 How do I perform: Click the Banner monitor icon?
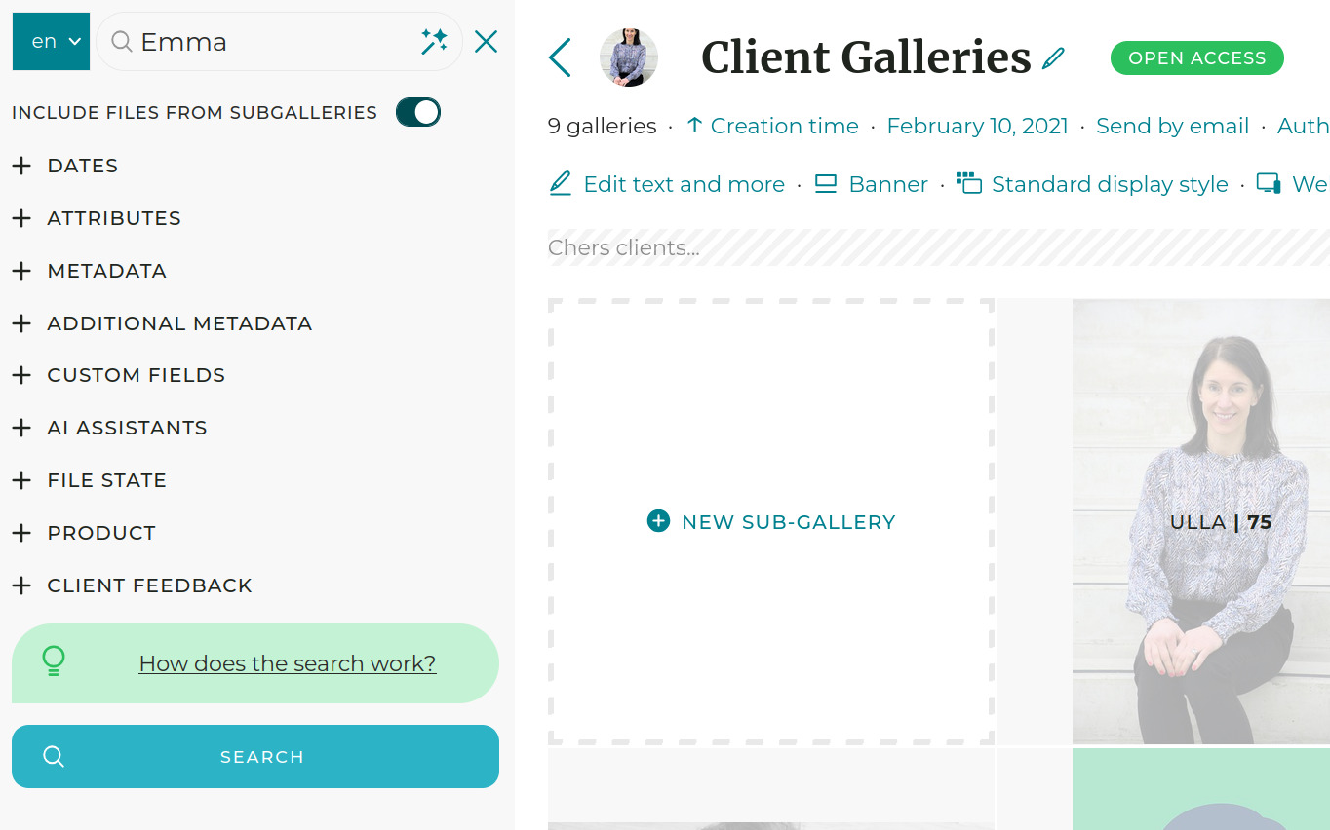pyautogui.click(x=826, y=183)
